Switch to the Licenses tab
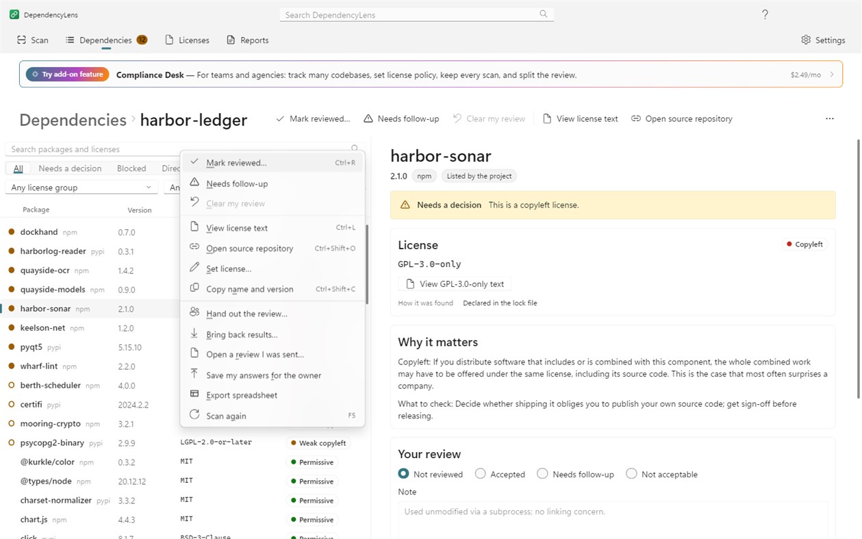 point(188,40)
